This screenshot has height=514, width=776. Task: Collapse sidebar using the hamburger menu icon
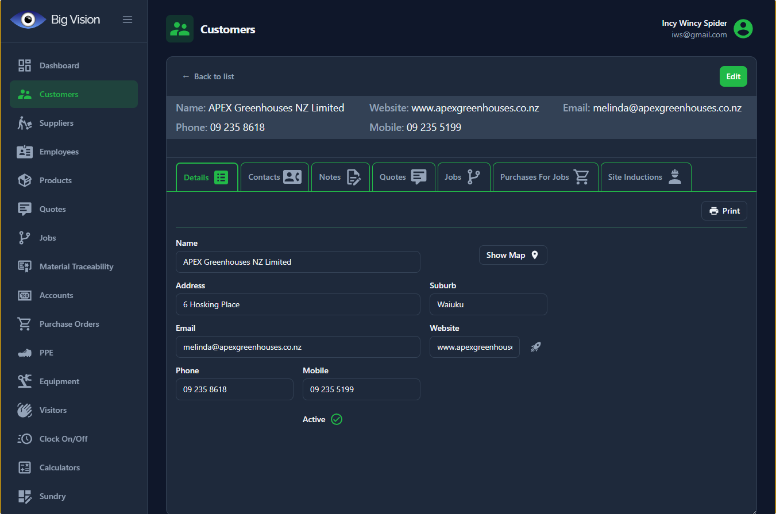click(128, 20)
